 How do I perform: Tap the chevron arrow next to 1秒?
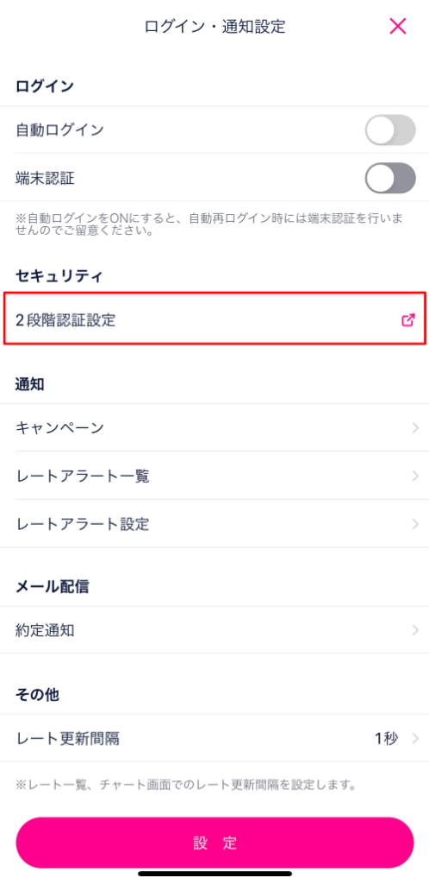point(415,739)
